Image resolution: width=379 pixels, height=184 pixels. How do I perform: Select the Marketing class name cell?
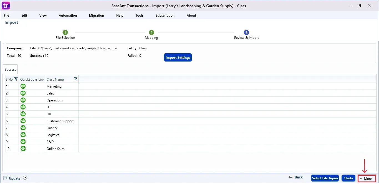[x=62, y=86]
